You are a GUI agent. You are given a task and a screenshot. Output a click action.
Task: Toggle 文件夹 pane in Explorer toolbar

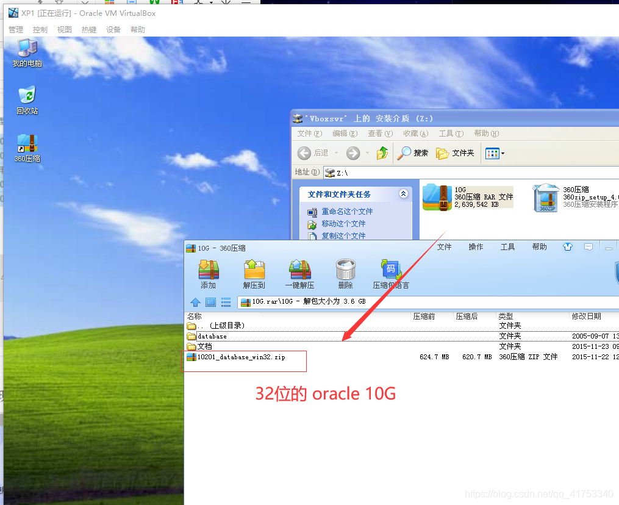click(x=455, y=153)
